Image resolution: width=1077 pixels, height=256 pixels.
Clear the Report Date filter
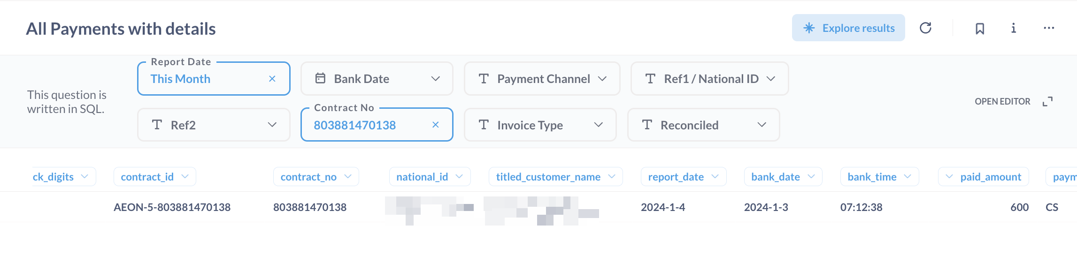point(272,79)
